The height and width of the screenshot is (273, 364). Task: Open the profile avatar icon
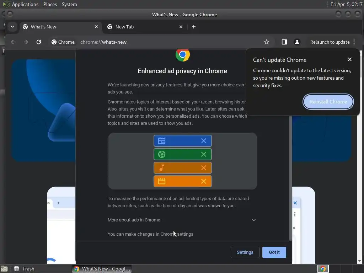tap(297, 42)
